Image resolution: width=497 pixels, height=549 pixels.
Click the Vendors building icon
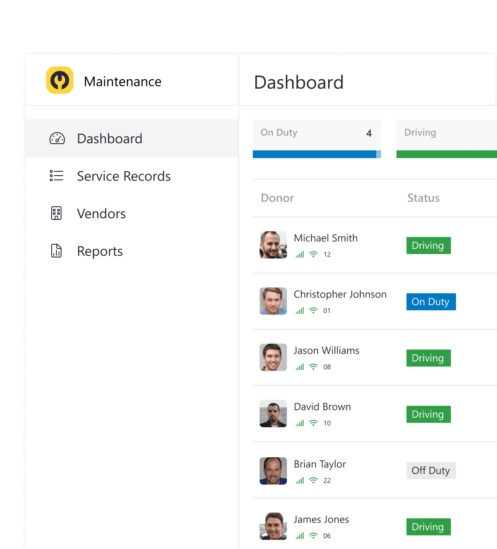pyautogui.click(x=56, y=214)
